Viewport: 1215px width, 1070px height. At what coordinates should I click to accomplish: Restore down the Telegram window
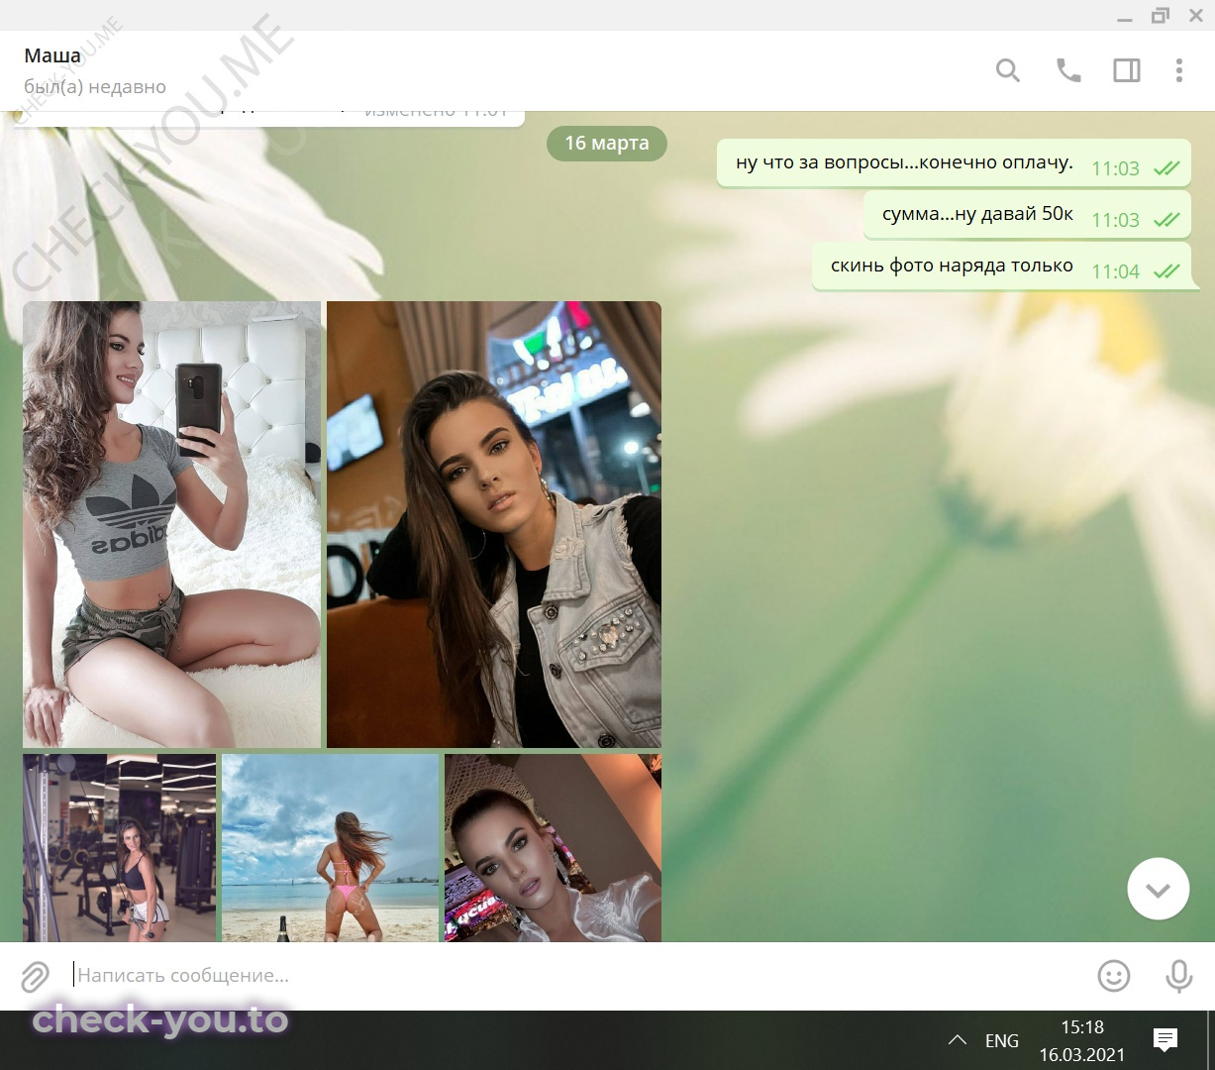coord(1160,15)
